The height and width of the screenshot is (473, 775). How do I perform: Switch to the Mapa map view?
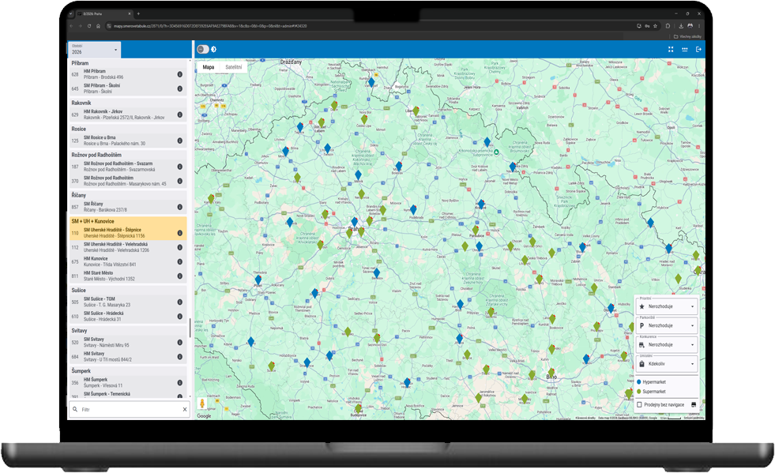(209, 67)
